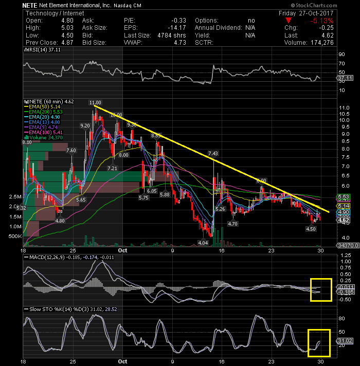Click the Slow STO %K(14) %D(3) label
This screenshot has height=366, width=360.
59,309
